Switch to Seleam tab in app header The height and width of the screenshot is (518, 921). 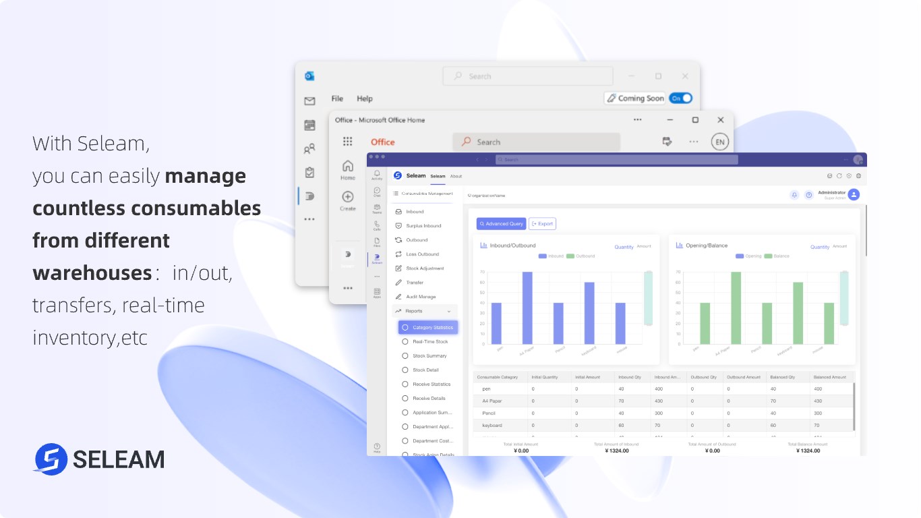point(438,176)
